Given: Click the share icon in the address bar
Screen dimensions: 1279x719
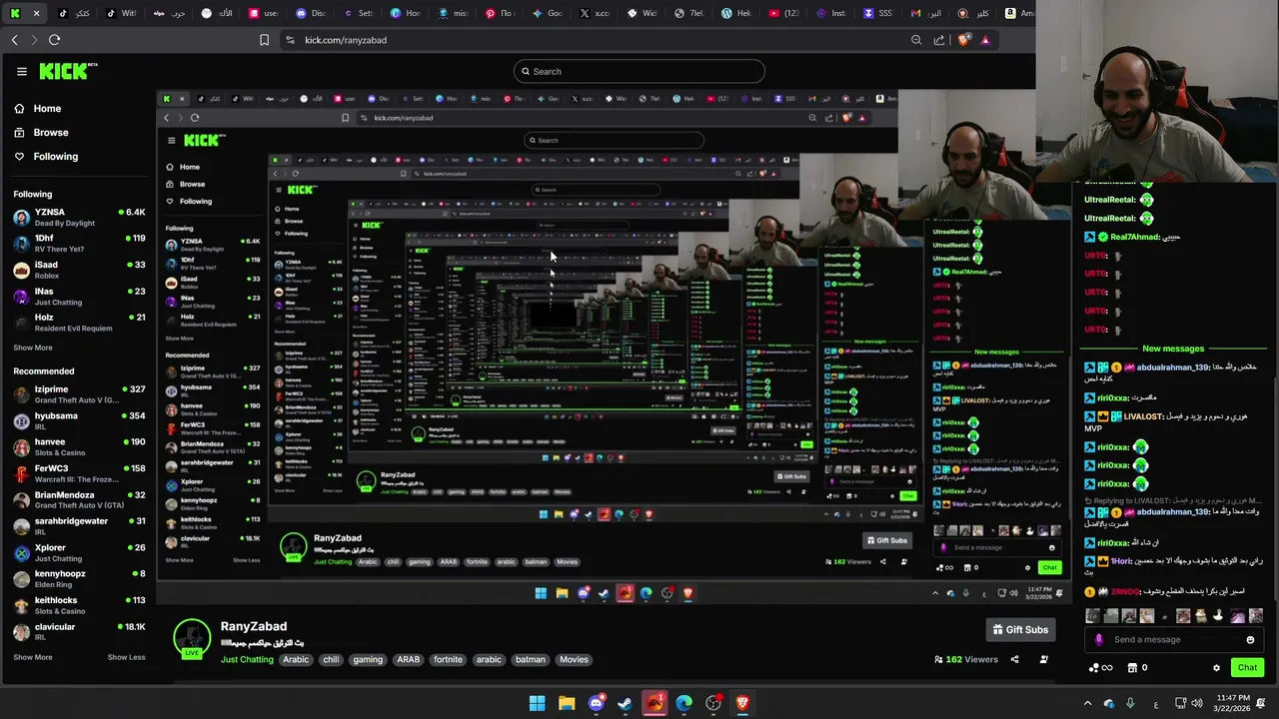Looking at the screenshot, I should tap(939, 40).
